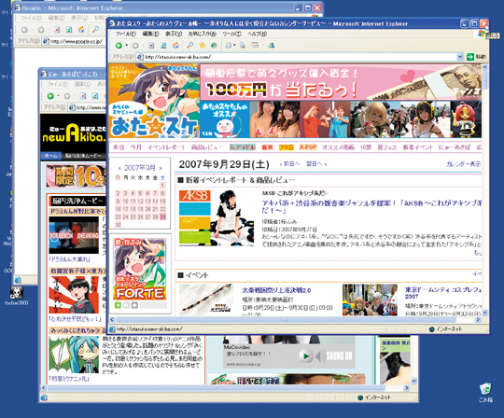Go to previous month in 2007年9月 calendar
Viewport: 504px width, 418px height.
(x=119, y=168)
